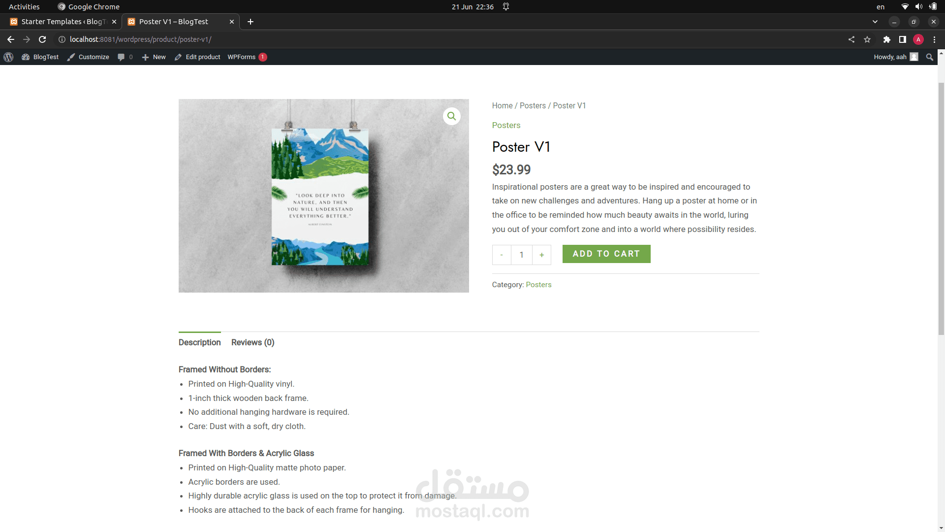Image resolution: width=945 pixels, height=532 pixels.
Task: Open comments bubble in admin bar
Action: pos(125,57)
